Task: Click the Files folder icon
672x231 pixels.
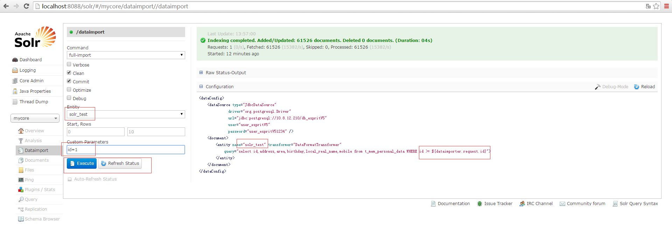Action: (x=21, y=170)
